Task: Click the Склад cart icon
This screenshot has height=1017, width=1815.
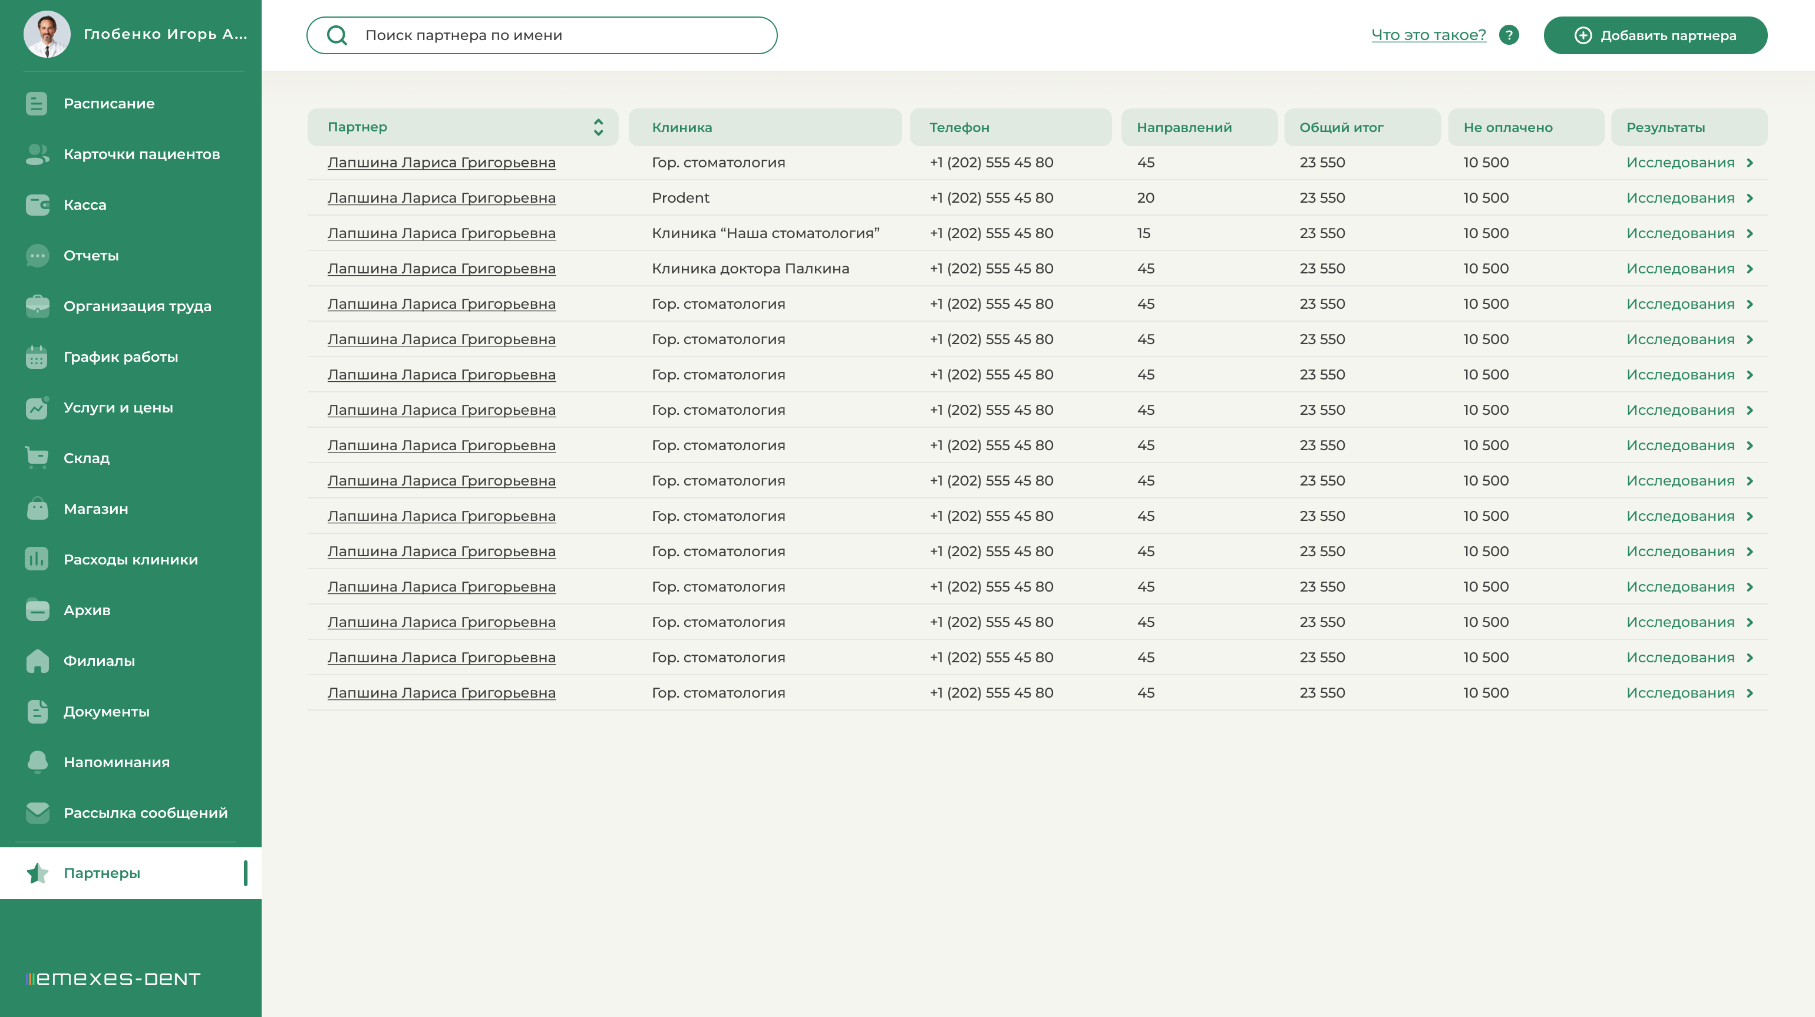Action: click(37, 458)
